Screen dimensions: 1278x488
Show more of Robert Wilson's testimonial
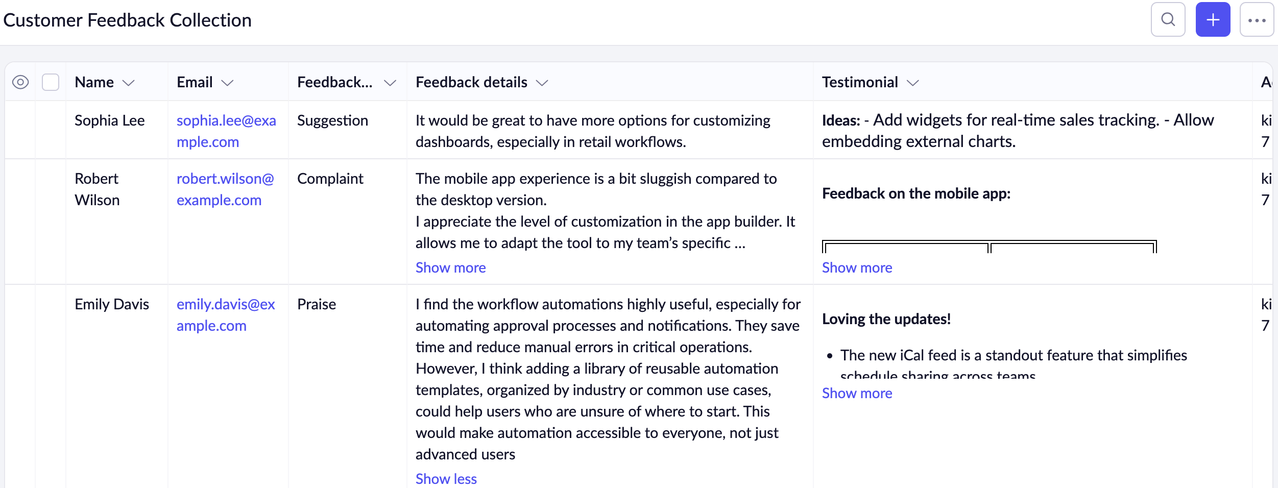pyautogui.click(x=857, y=267)
